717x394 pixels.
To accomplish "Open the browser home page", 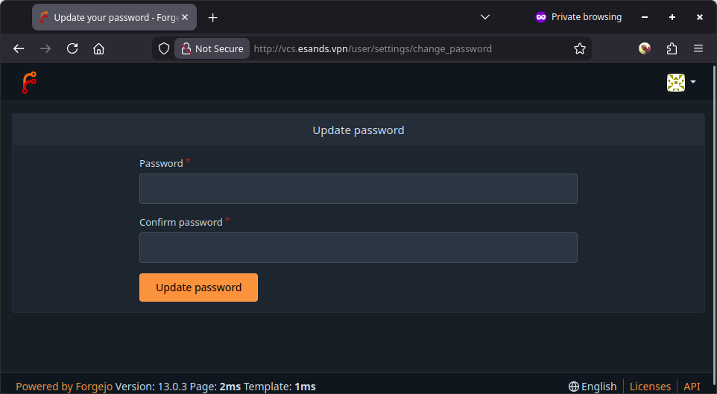I will point(99,48).
